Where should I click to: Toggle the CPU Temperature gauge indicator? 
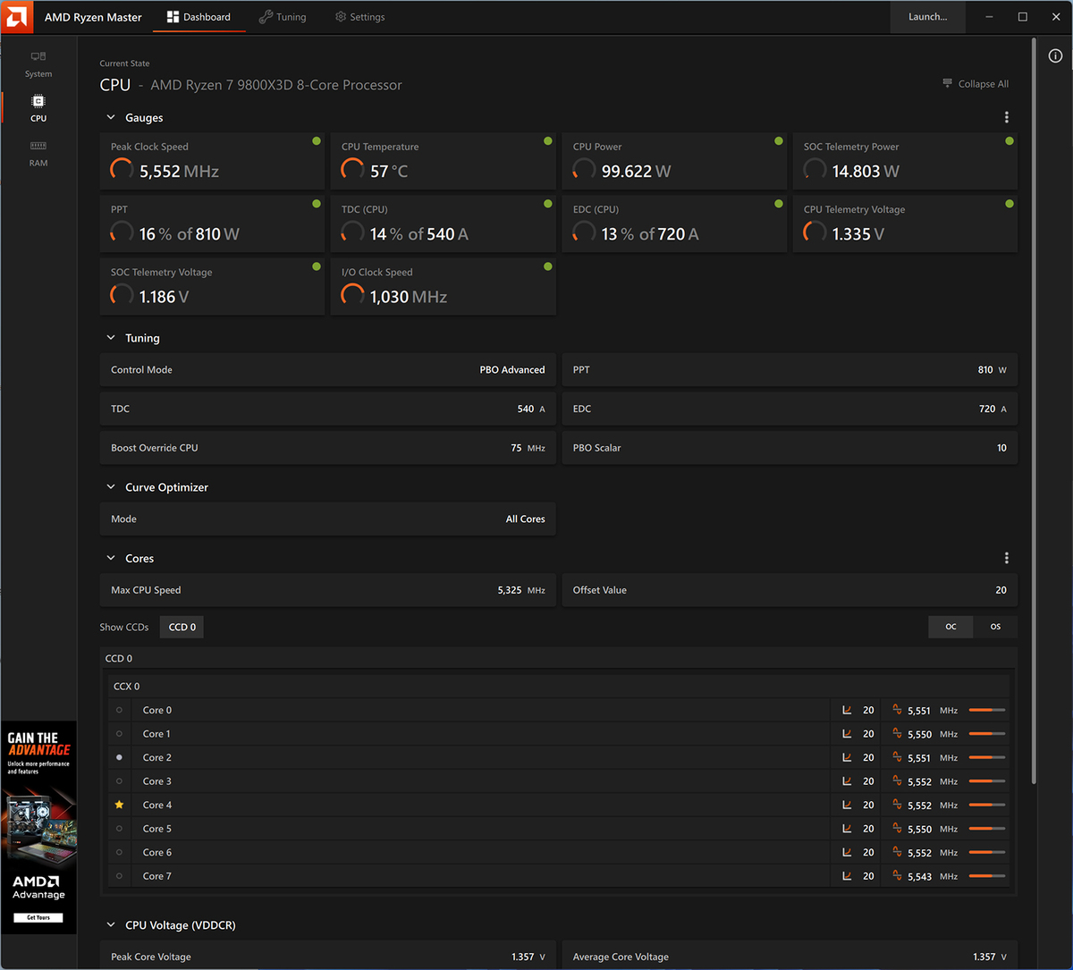[x=547, y=141]
